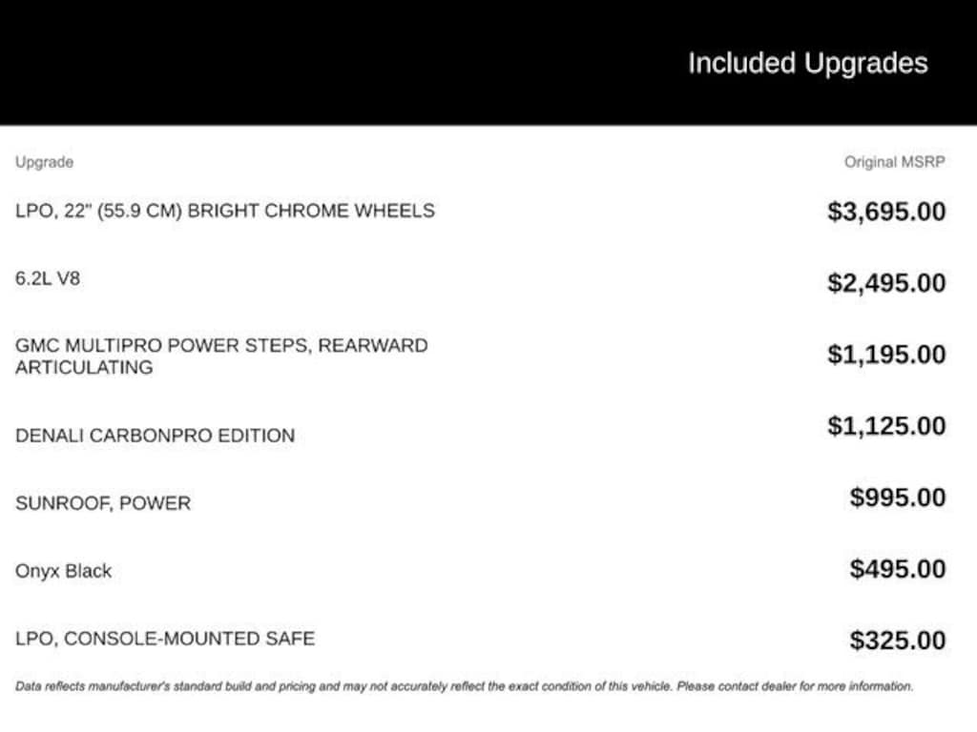977x732 pixels.
Task: Click the $495.00 price
Action: [898, 569]
